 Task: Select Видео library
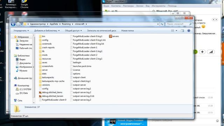21,59
